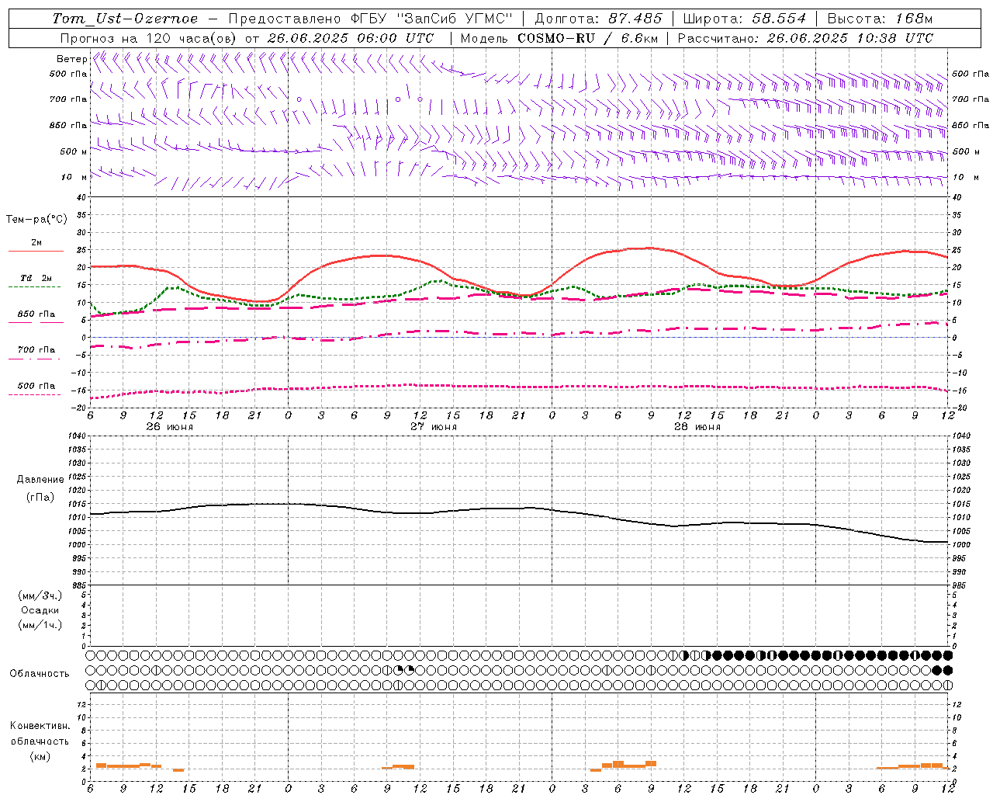Click the forecast length text Прогноз на 120 часа(ов)
The width and height of the screenshot is (993, 795).
[x=149, y=38]
